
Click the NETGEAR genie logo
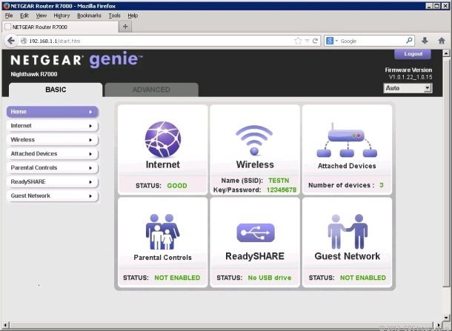[x=76, y=59]
